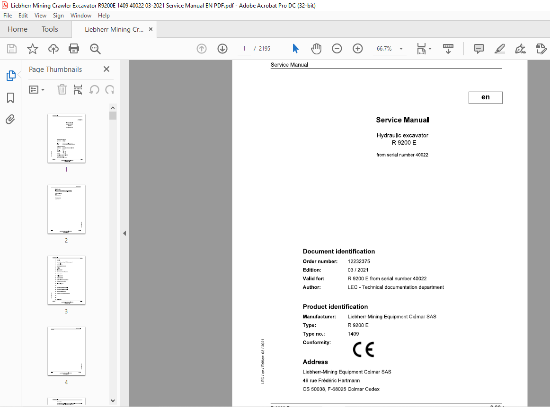Open the Sign document tool
Image resolution: width=550 pixels, height=407 pixels.
(520, 49)
